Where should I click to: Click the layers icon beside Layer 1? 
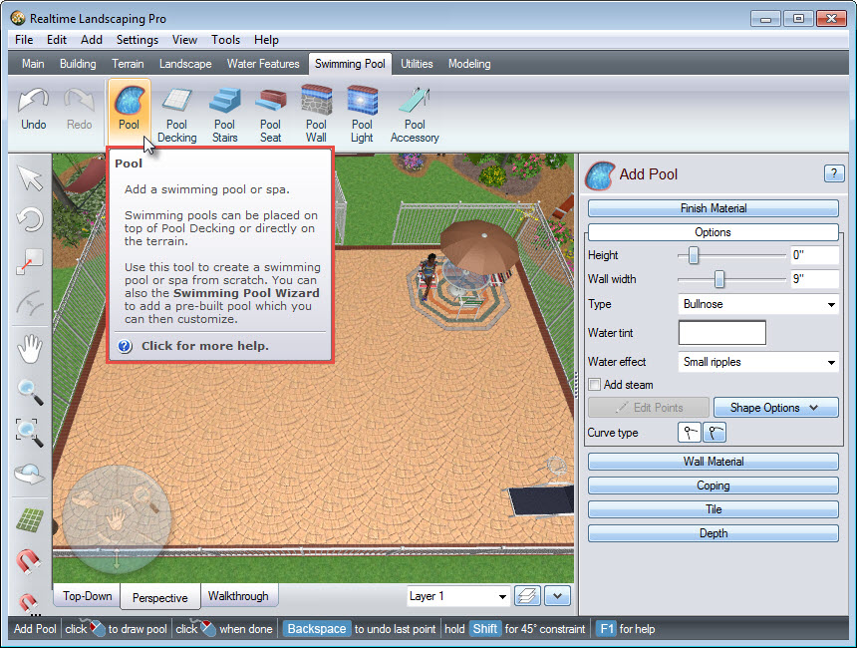point(527,596)
